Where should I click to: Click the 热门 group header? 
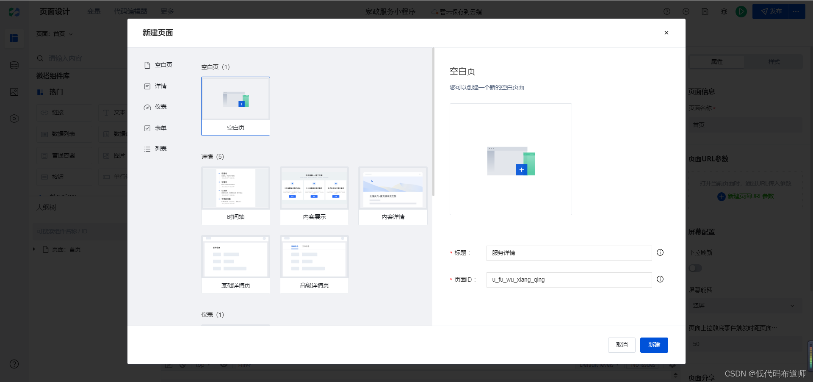[x=50, y=92]
